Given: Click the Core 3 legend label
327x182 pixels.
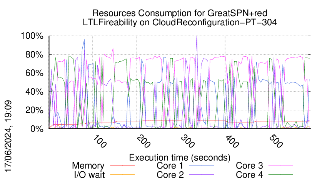Looking at the screenshot, I should 249,166.
